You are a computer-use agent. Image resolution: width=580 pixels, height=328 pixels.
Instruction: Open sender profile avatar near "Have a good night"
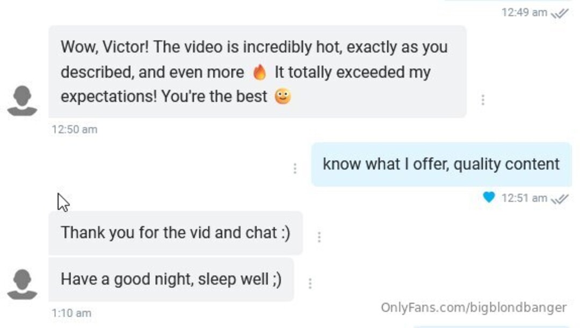(22, 285)
